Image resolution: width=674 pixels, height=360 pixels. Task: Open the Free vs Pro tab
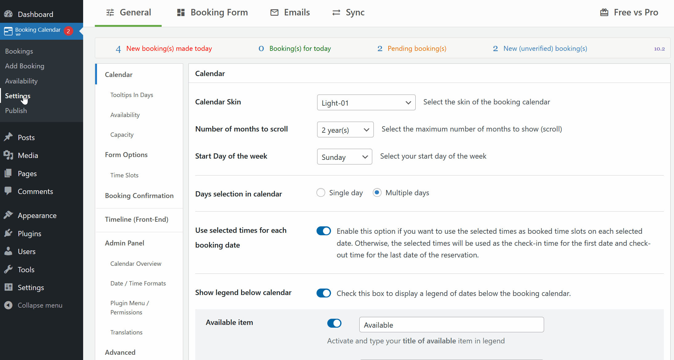(629, 13)
